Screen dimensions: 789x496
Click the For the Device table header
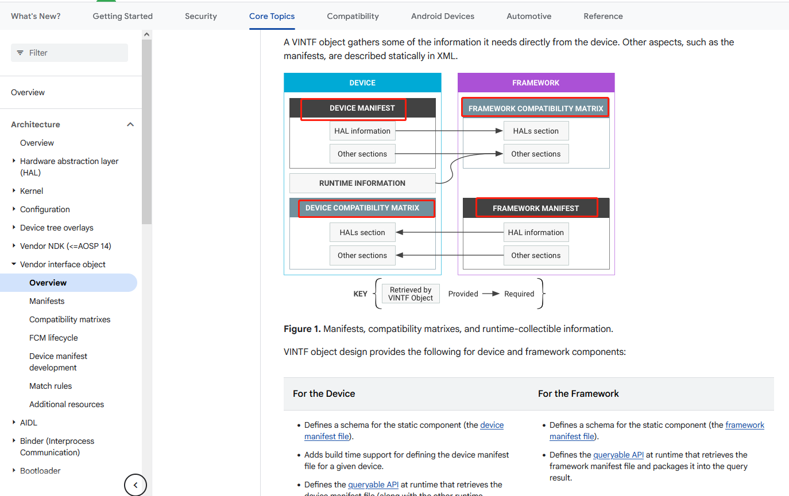(x=324, y=393)
